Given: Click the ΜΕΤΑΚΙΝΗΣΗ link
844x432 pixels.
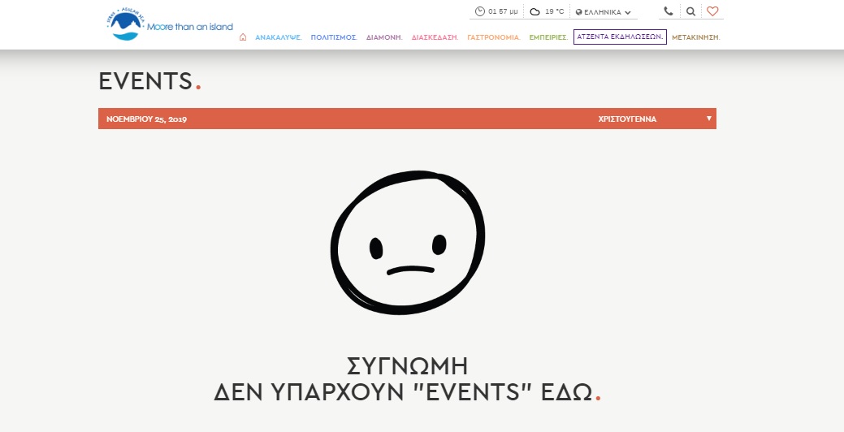Looking at the screenshot, I should pos(695,37).
